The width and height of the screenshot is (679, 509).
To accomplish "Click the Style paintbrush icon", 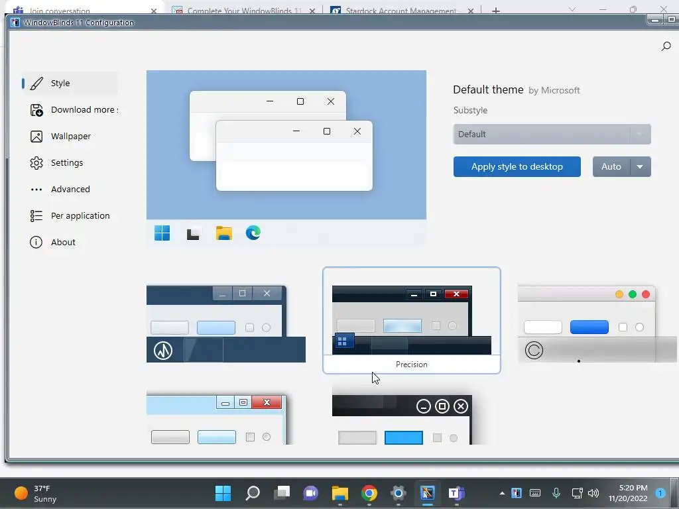I will [36, 83].
